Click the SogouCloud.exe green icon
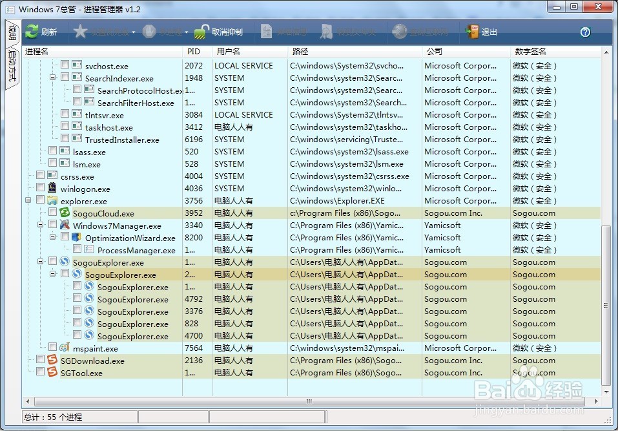This screenshot has height=431, width=618. pyautogui.click(x=65, y=213)
